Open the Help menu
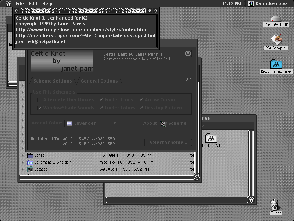 pyautogui.click(x=47, y=4)
